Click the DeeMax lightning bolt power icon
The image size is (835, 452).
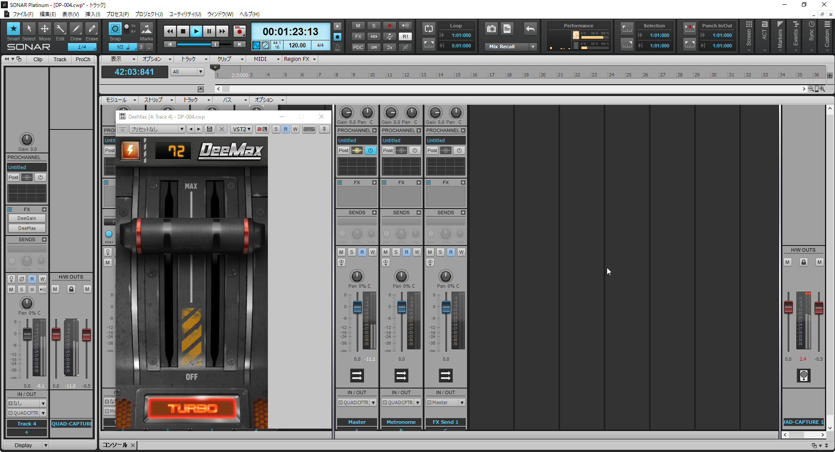(130, 151)
